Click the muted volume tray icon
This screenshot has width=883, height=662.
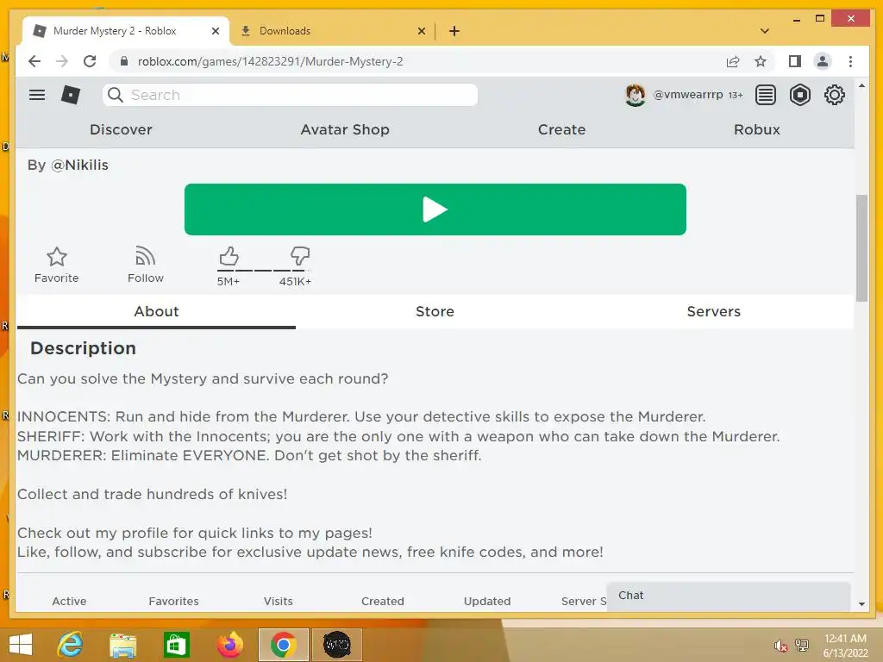[780, 646]
